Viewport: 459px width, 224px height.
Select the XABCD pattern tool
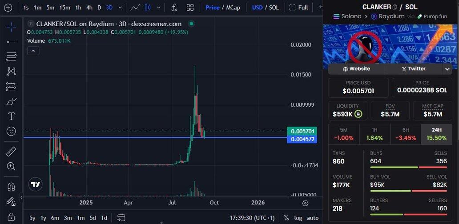[11, 71]
